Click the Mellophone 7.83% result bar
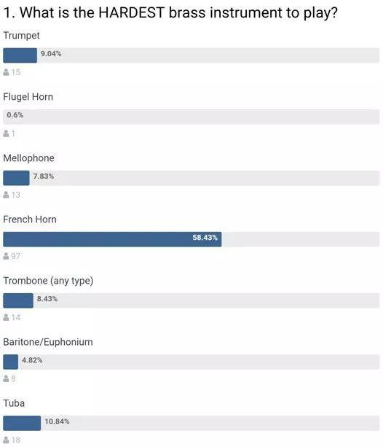The image size is (383, 447). (191, 178)
